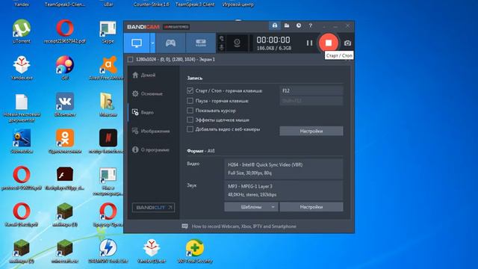Open DAEMON Tools Lite desktop icon
The width and height of the screenshot is (478, 269).
(x=108, y=251)
